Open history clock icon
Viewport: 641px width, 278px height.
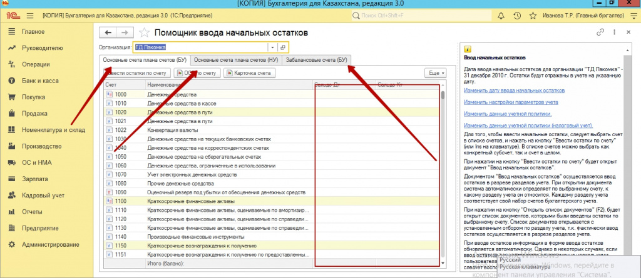[516, 16]
